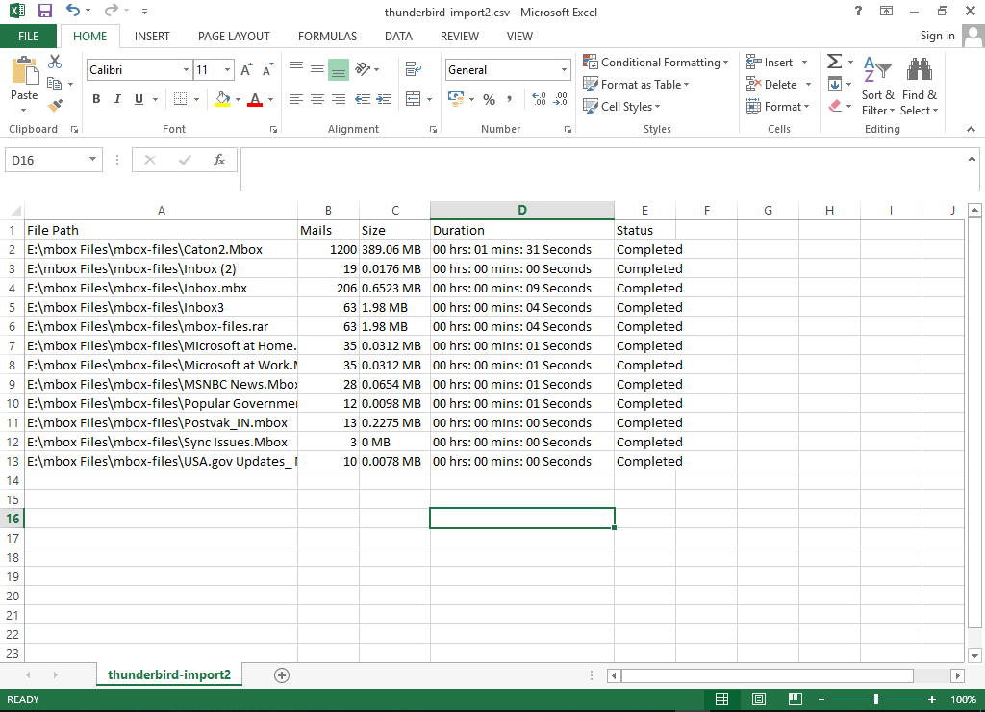985x712 pixels.
Task: Switch to Page Layout view in status bar
Action: [x=759, y=699]
